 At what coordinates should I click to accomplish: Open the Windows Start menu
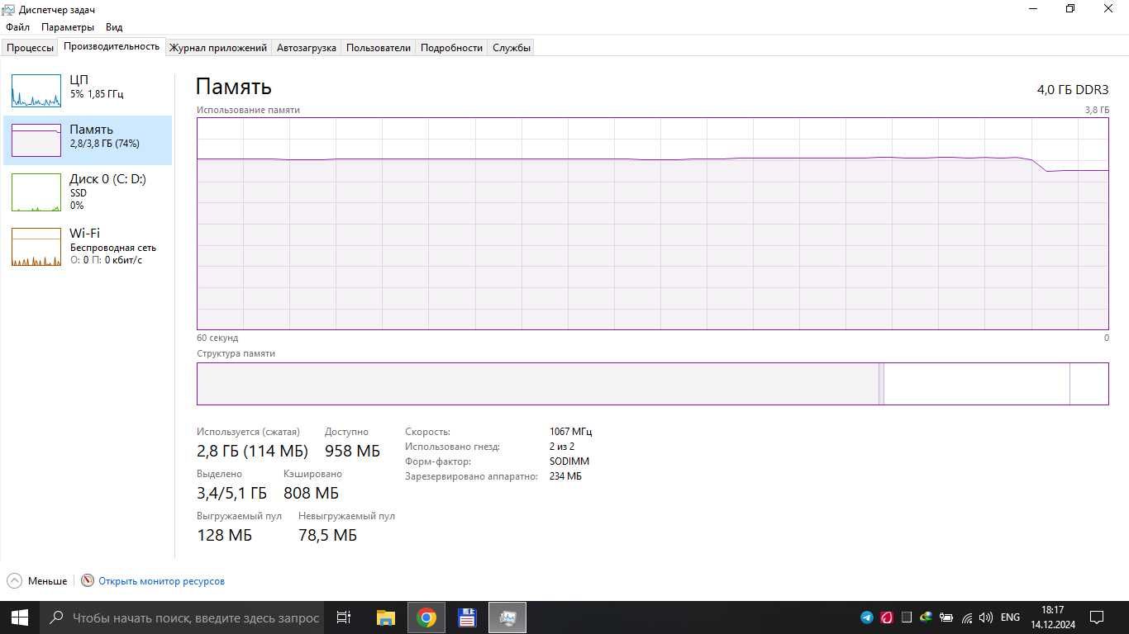point(20,617)
